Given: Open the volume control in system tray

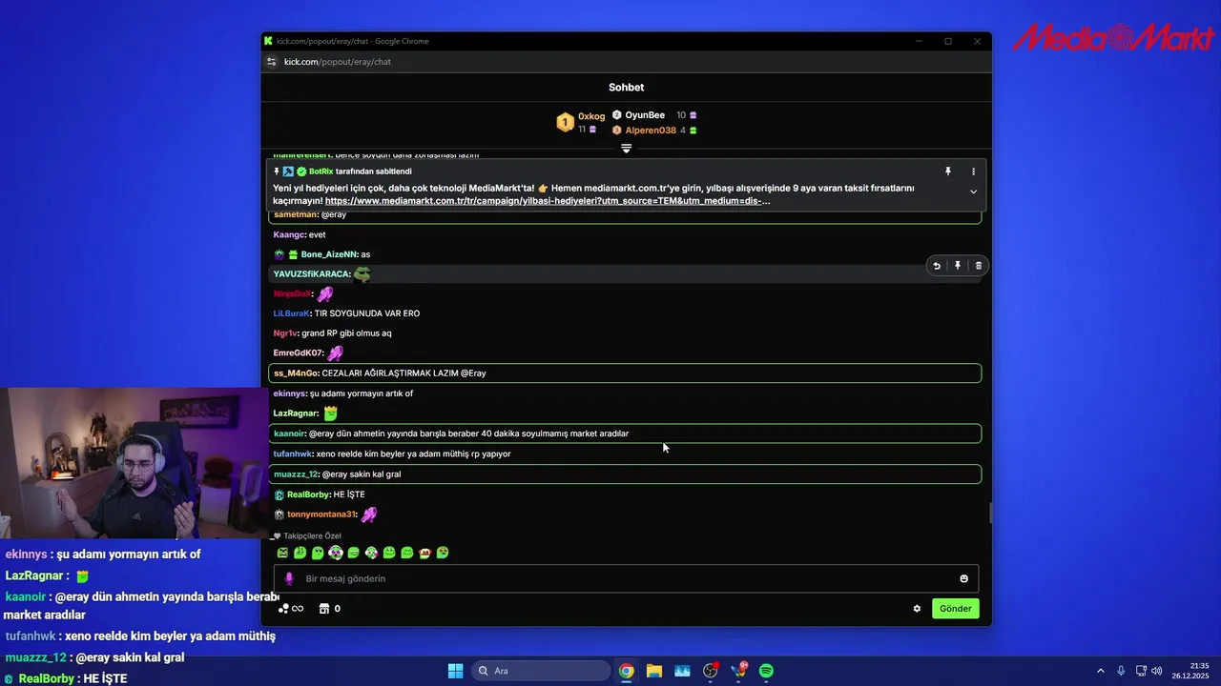Looking at the screenshot, I should tap(1156, 671).
